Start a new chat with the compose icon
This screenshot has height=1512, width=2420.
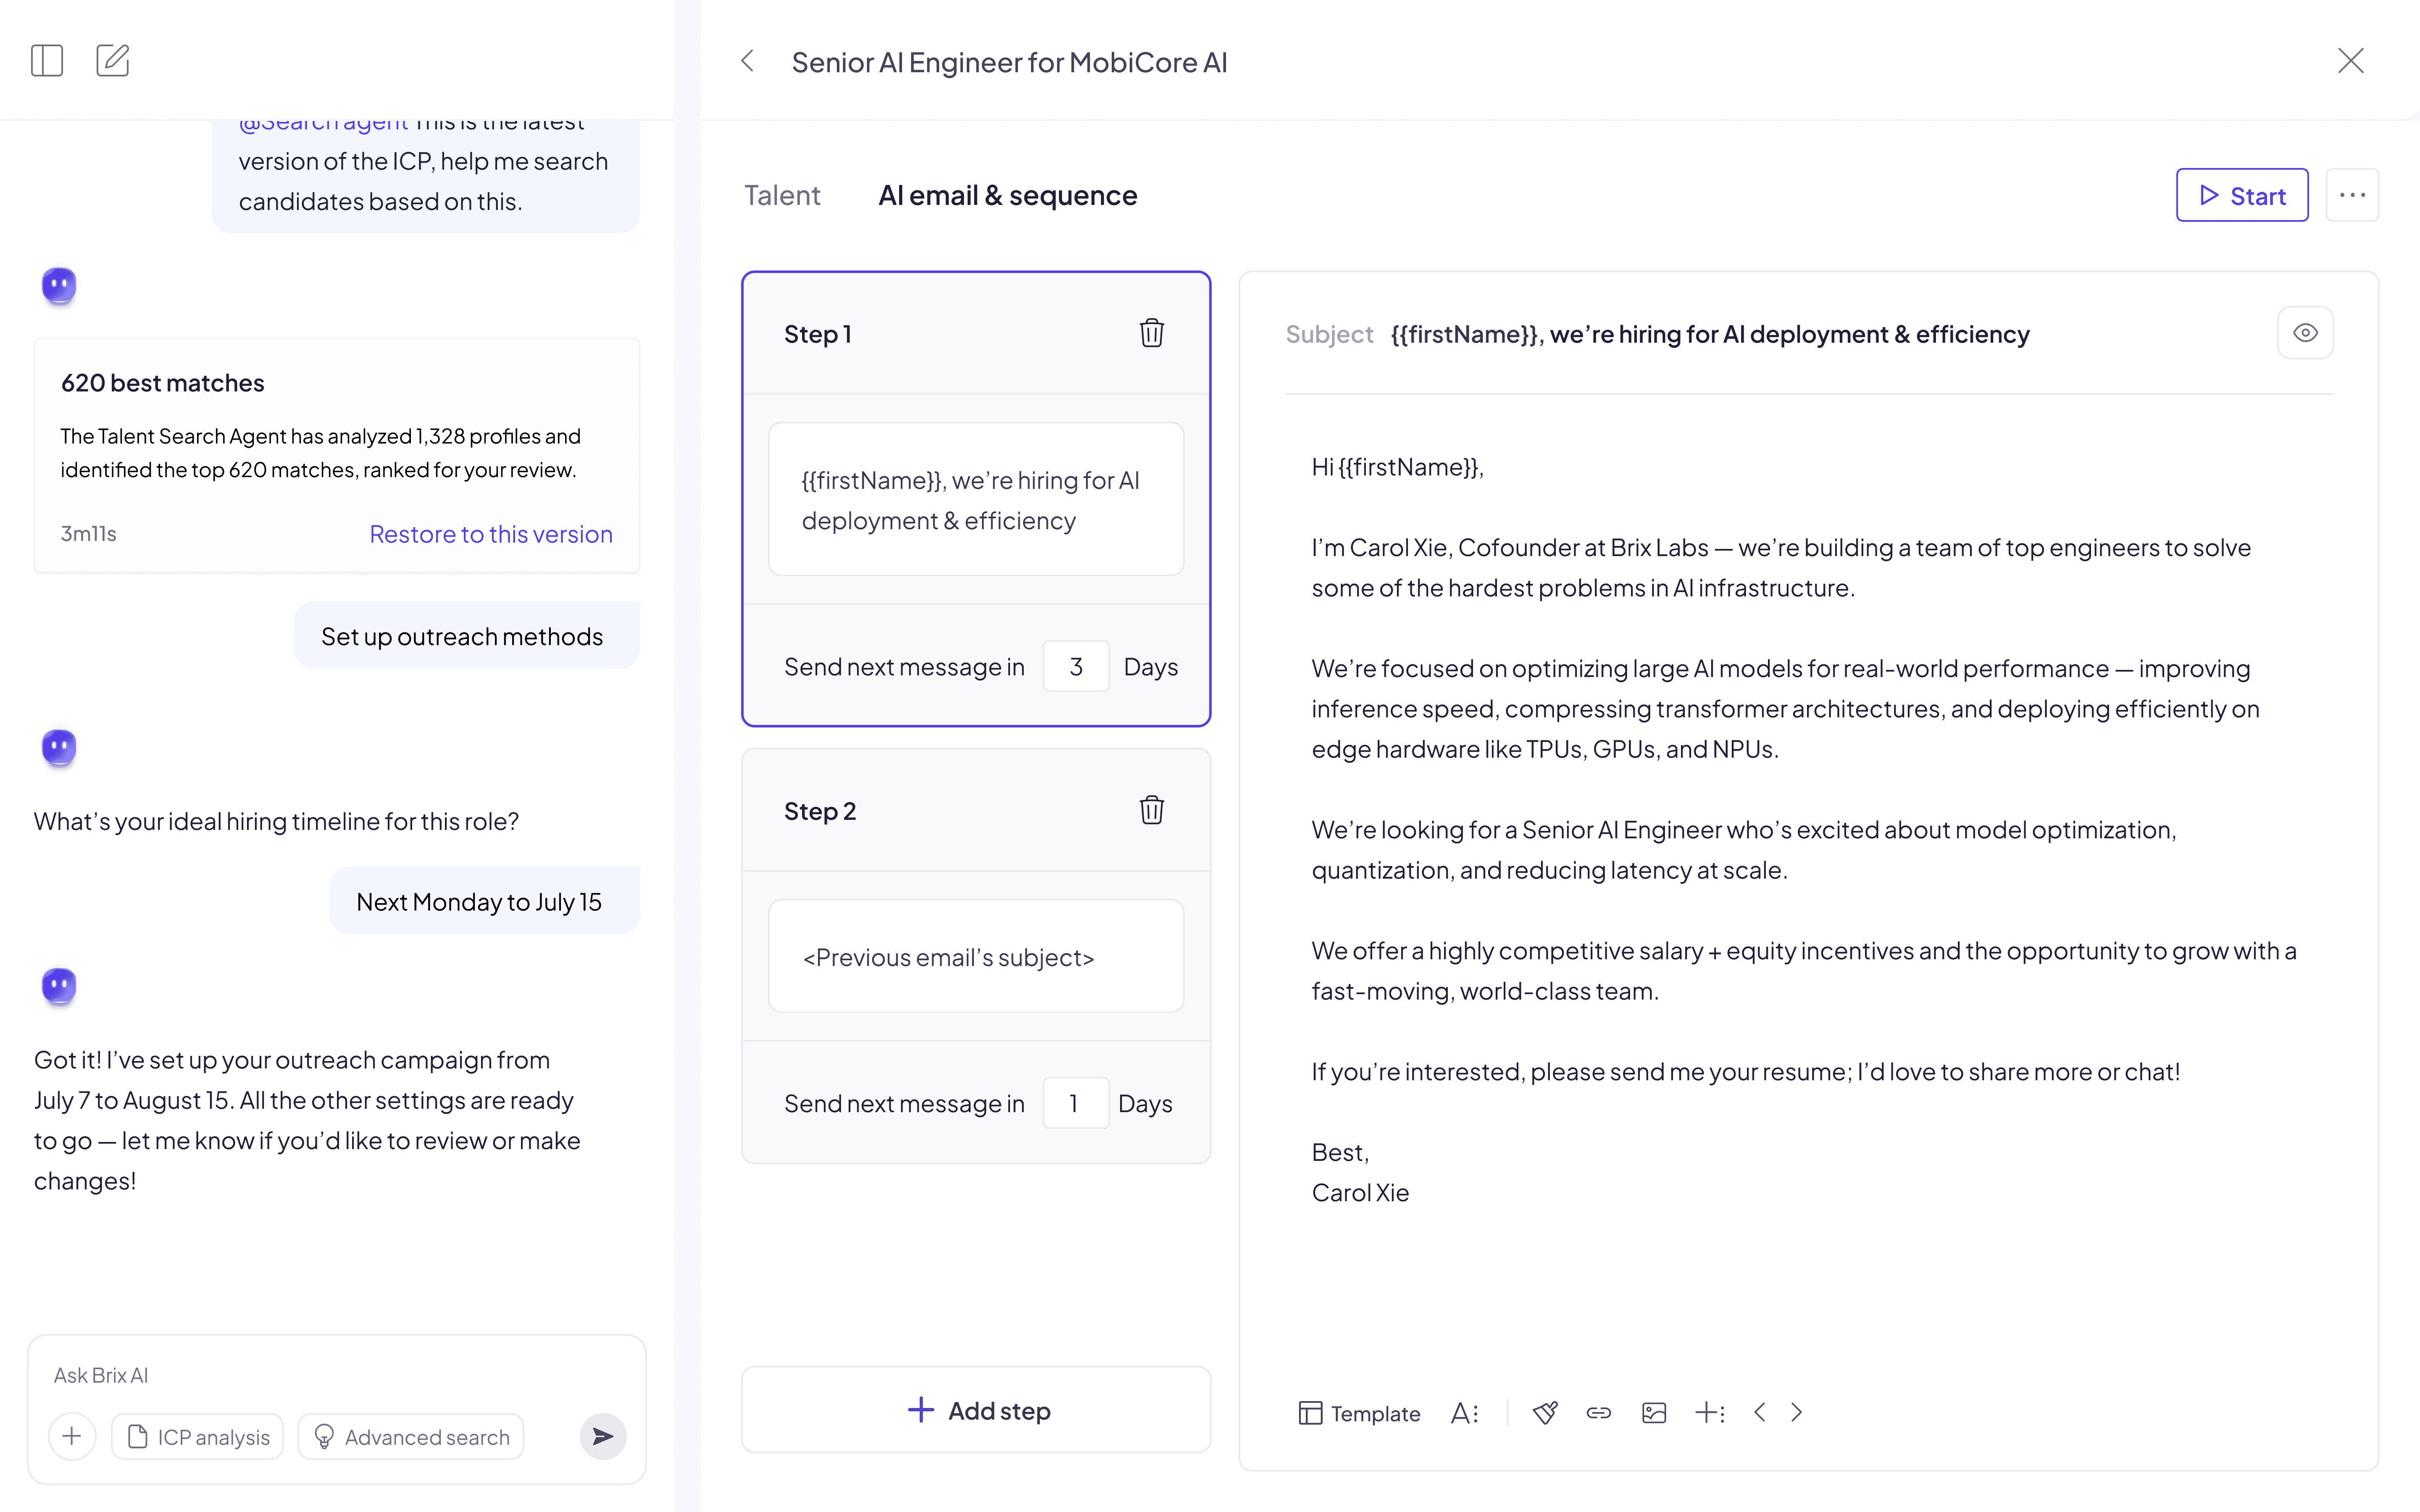point(113,61)
